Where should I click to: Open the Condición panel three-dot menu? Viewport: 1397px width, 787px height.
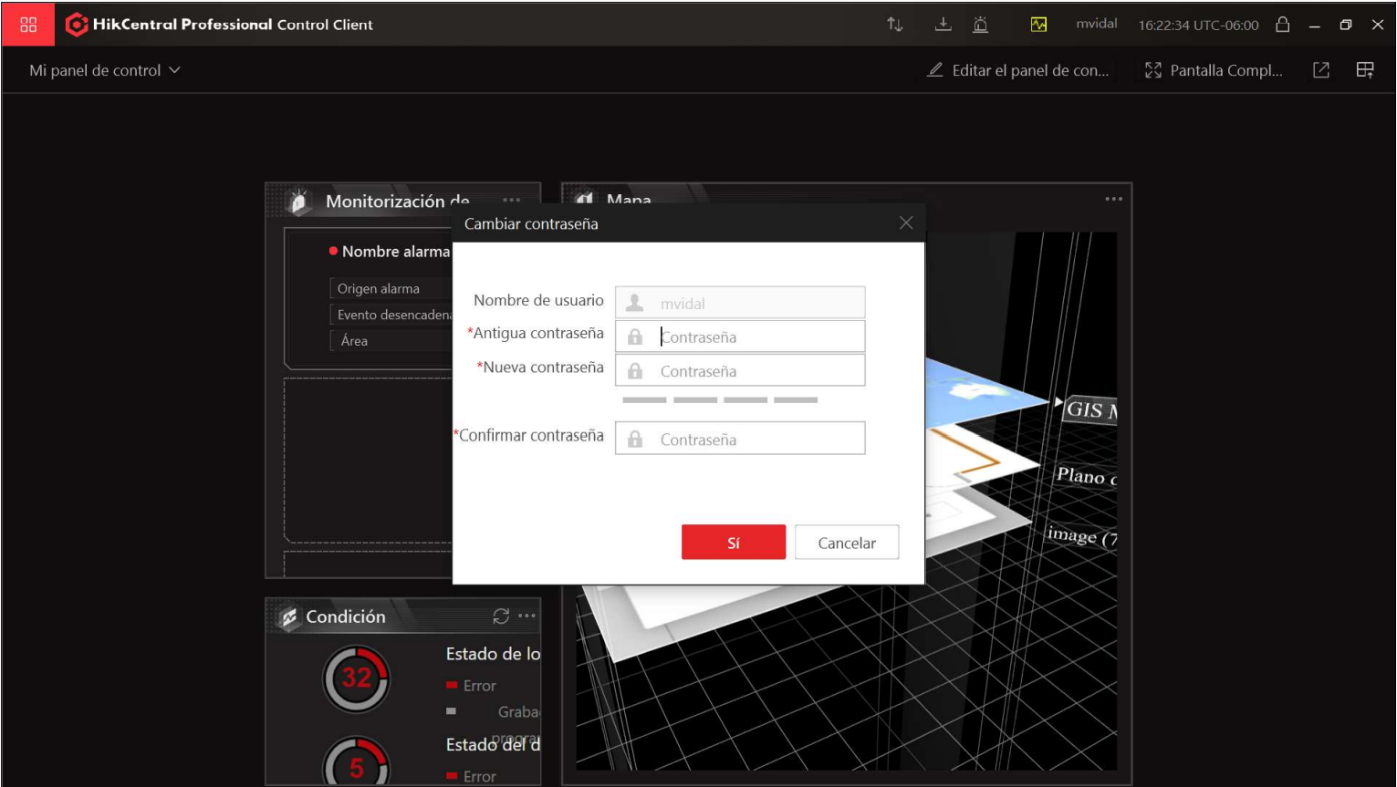527,616
